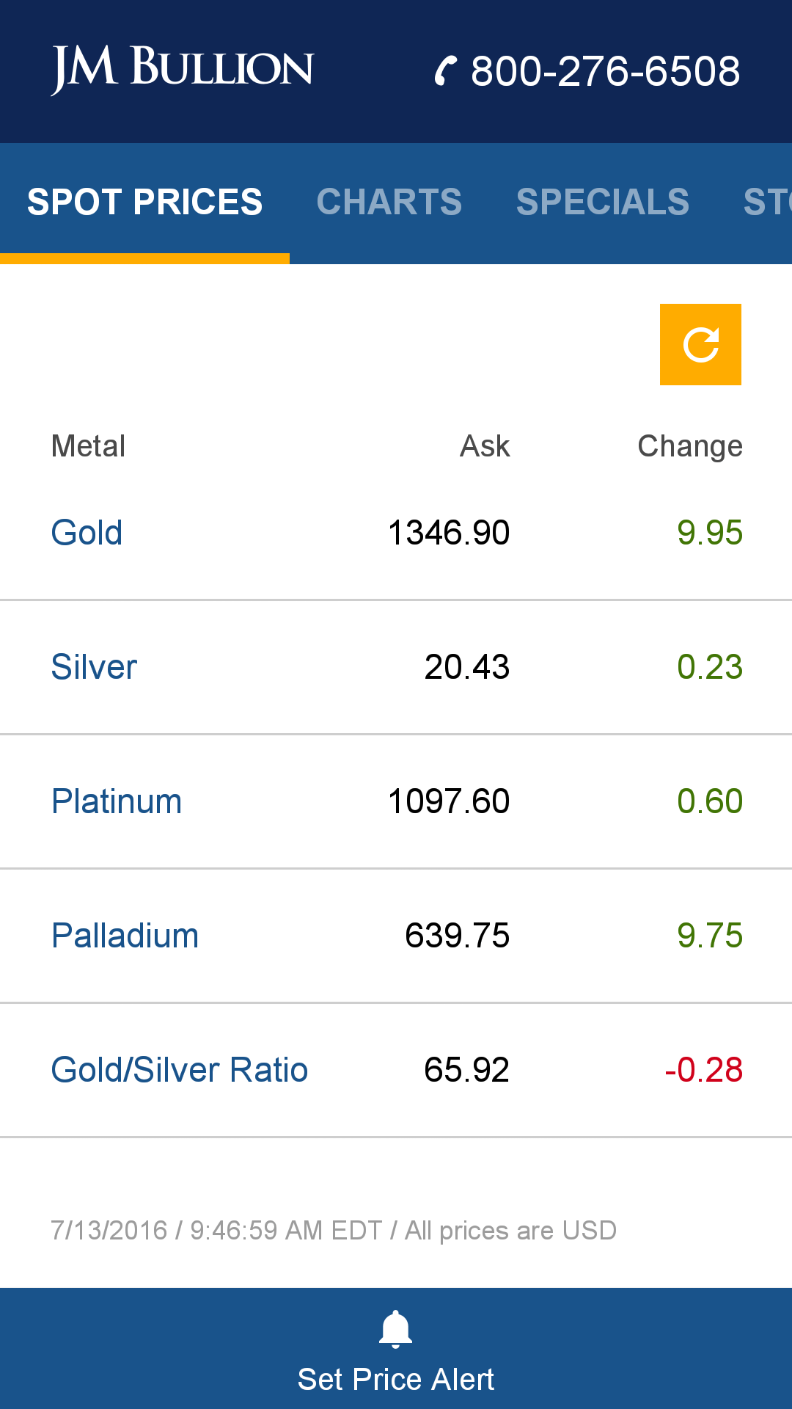
Task: Tap the Gold ask price 1346.90
Action: pos(448,532)
